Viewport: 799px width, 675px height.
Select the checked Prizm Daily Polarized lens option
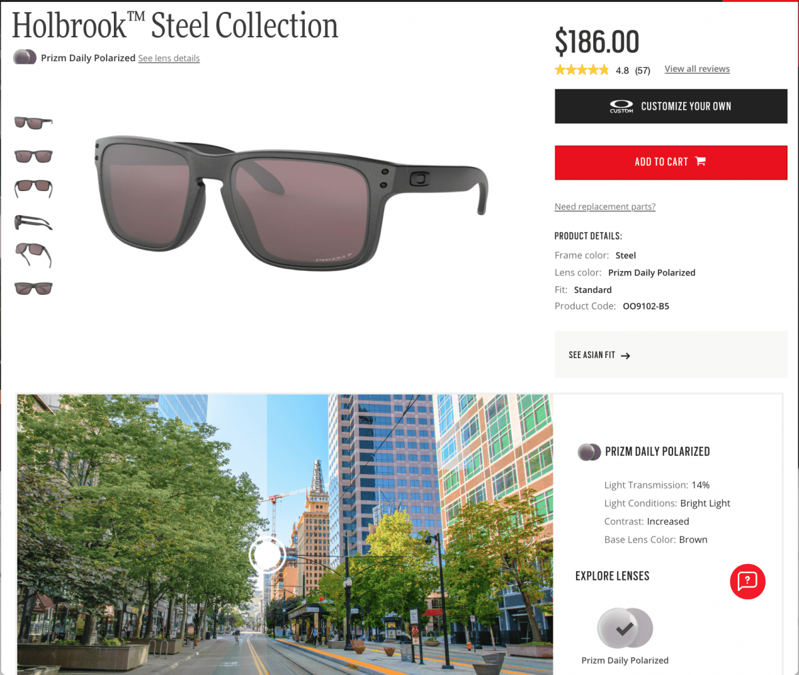click(625, 628)
